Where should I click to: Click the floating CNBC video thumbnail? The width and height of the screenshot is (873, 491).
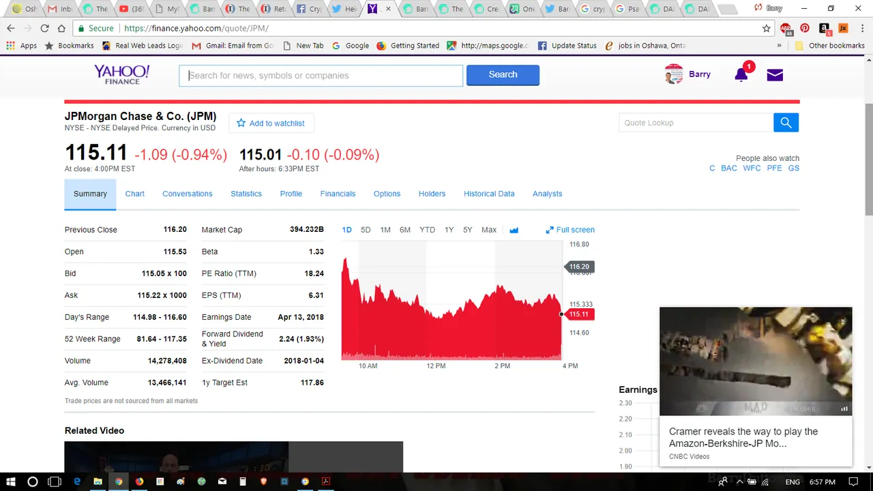coord(756,361)
